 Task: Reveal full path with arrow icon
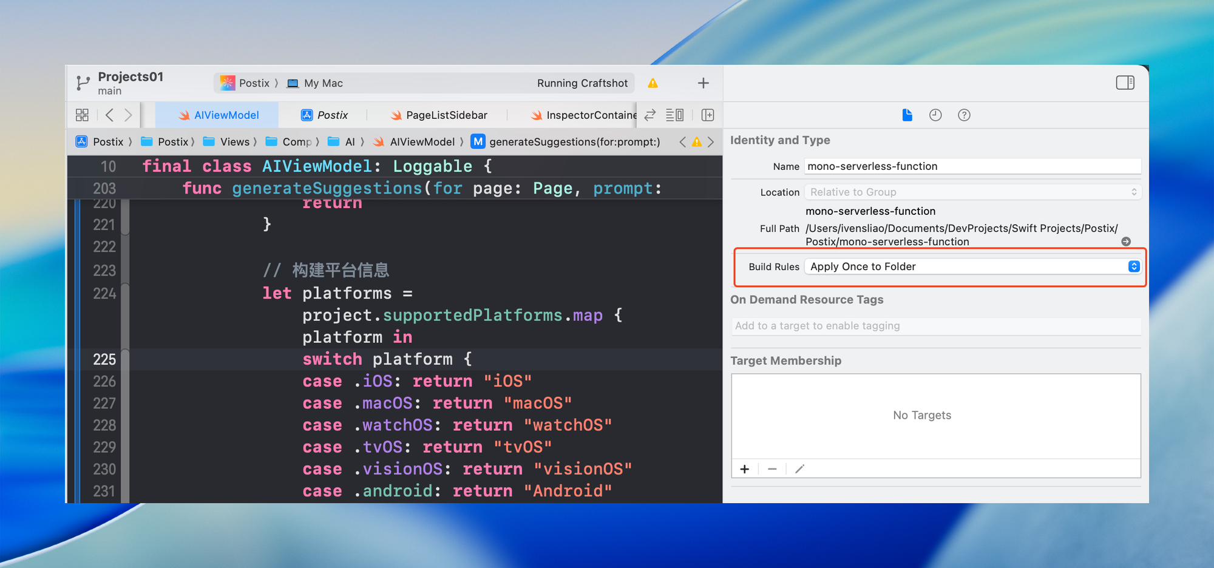tap(1126, 242)
